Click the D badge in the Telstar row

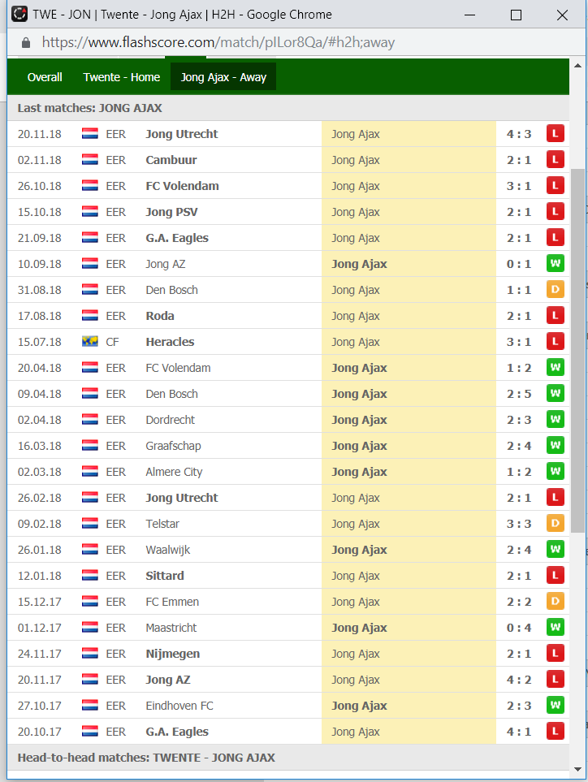(555, 523)
